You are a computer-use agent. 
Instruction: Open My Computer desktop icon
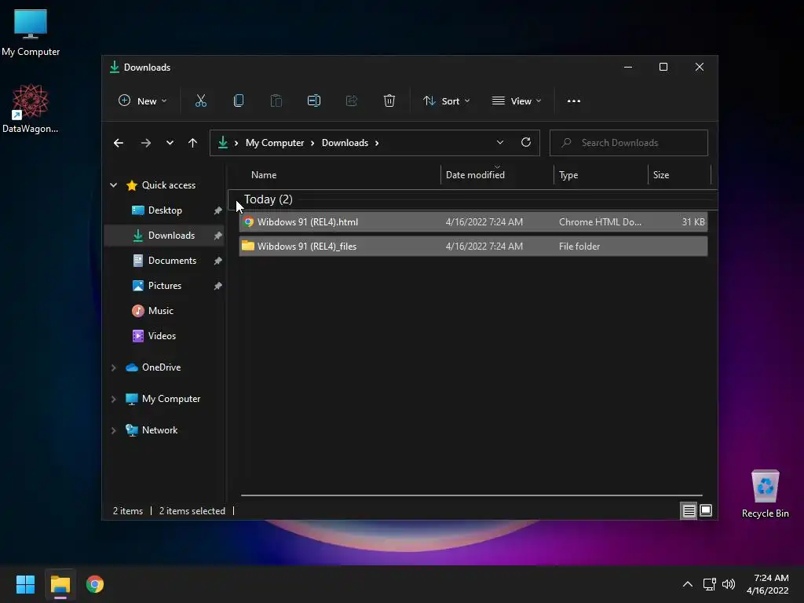[31, 33]
